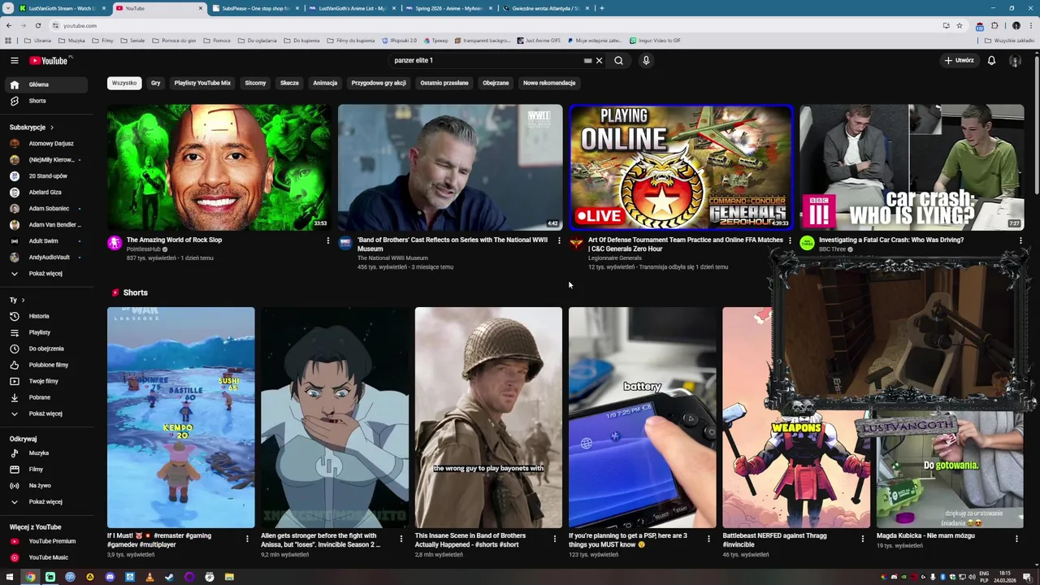The width and height of the screenshot is (1040, 585).
Task: Open the Subskrypcje section header chevron
Action: [52, 128]
